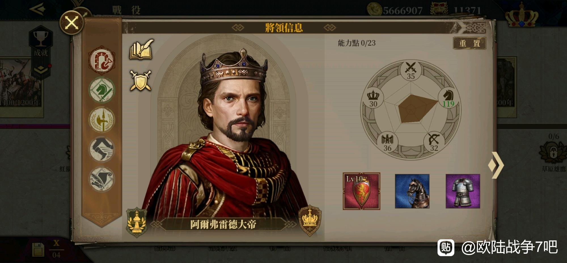Tap the cavalry horse stat showing 119
567x263 pixels.
coord(448,98)
